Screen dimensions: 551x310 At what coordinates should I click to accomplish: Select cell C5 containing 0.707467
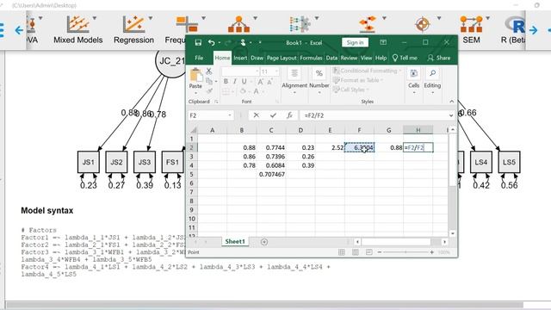click(x=271, y=174)
